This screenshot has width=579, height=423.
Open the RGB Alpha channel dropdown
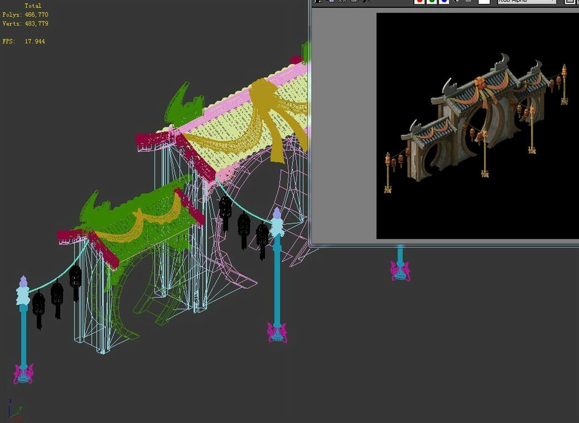[527, 2]
